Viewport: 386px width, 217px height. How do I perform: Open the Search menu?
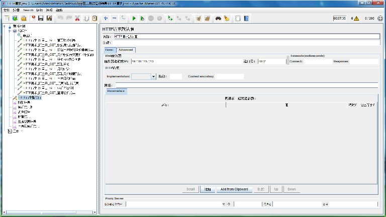pos(28,10)
